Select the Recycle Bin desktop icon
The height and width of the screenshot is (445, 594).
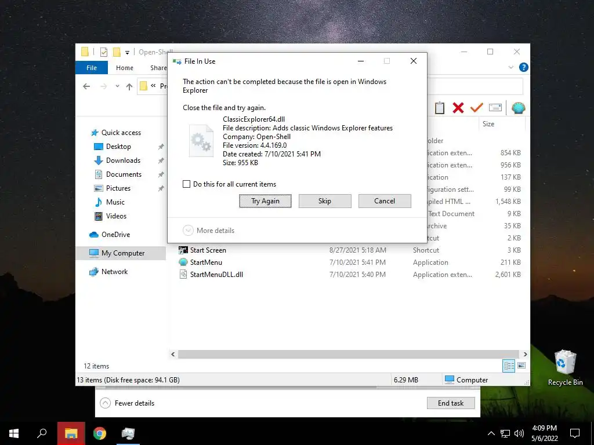coord(565,367)
